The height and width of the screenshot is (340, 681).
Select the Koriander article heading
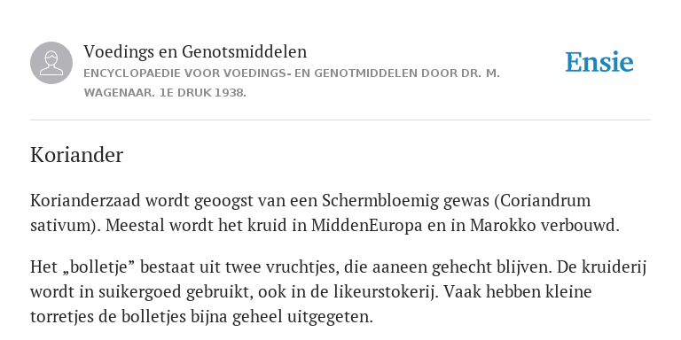(x=77, y=155)
